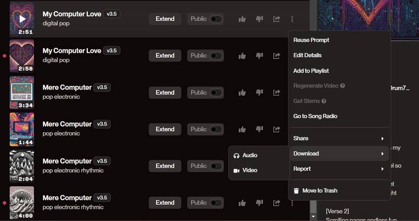
Task: Open the 3:34 Mere Computer thumbnail
Action: point(22,92)
